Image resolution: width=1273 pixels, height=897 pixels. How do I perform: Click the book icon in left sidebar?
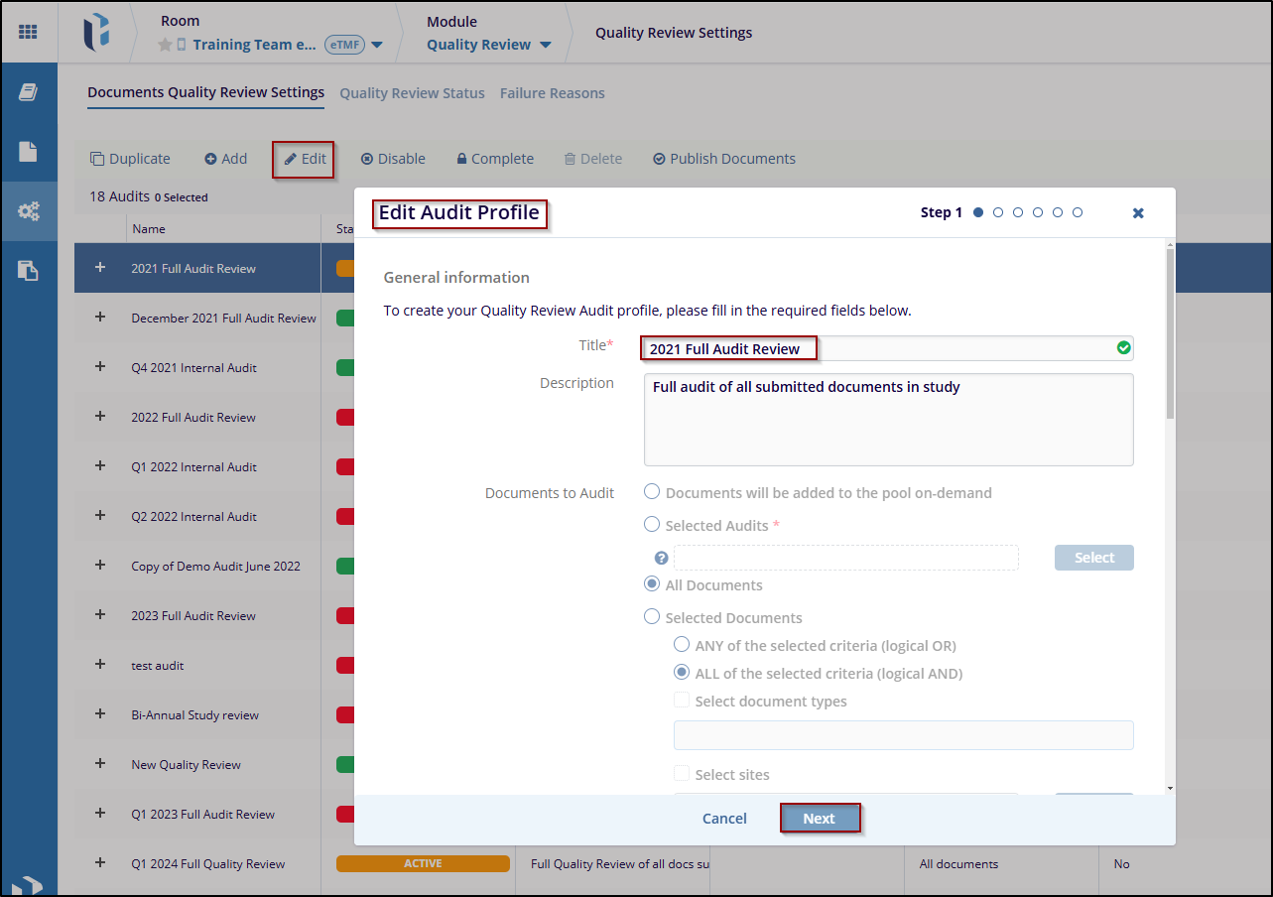click(28, 92)
